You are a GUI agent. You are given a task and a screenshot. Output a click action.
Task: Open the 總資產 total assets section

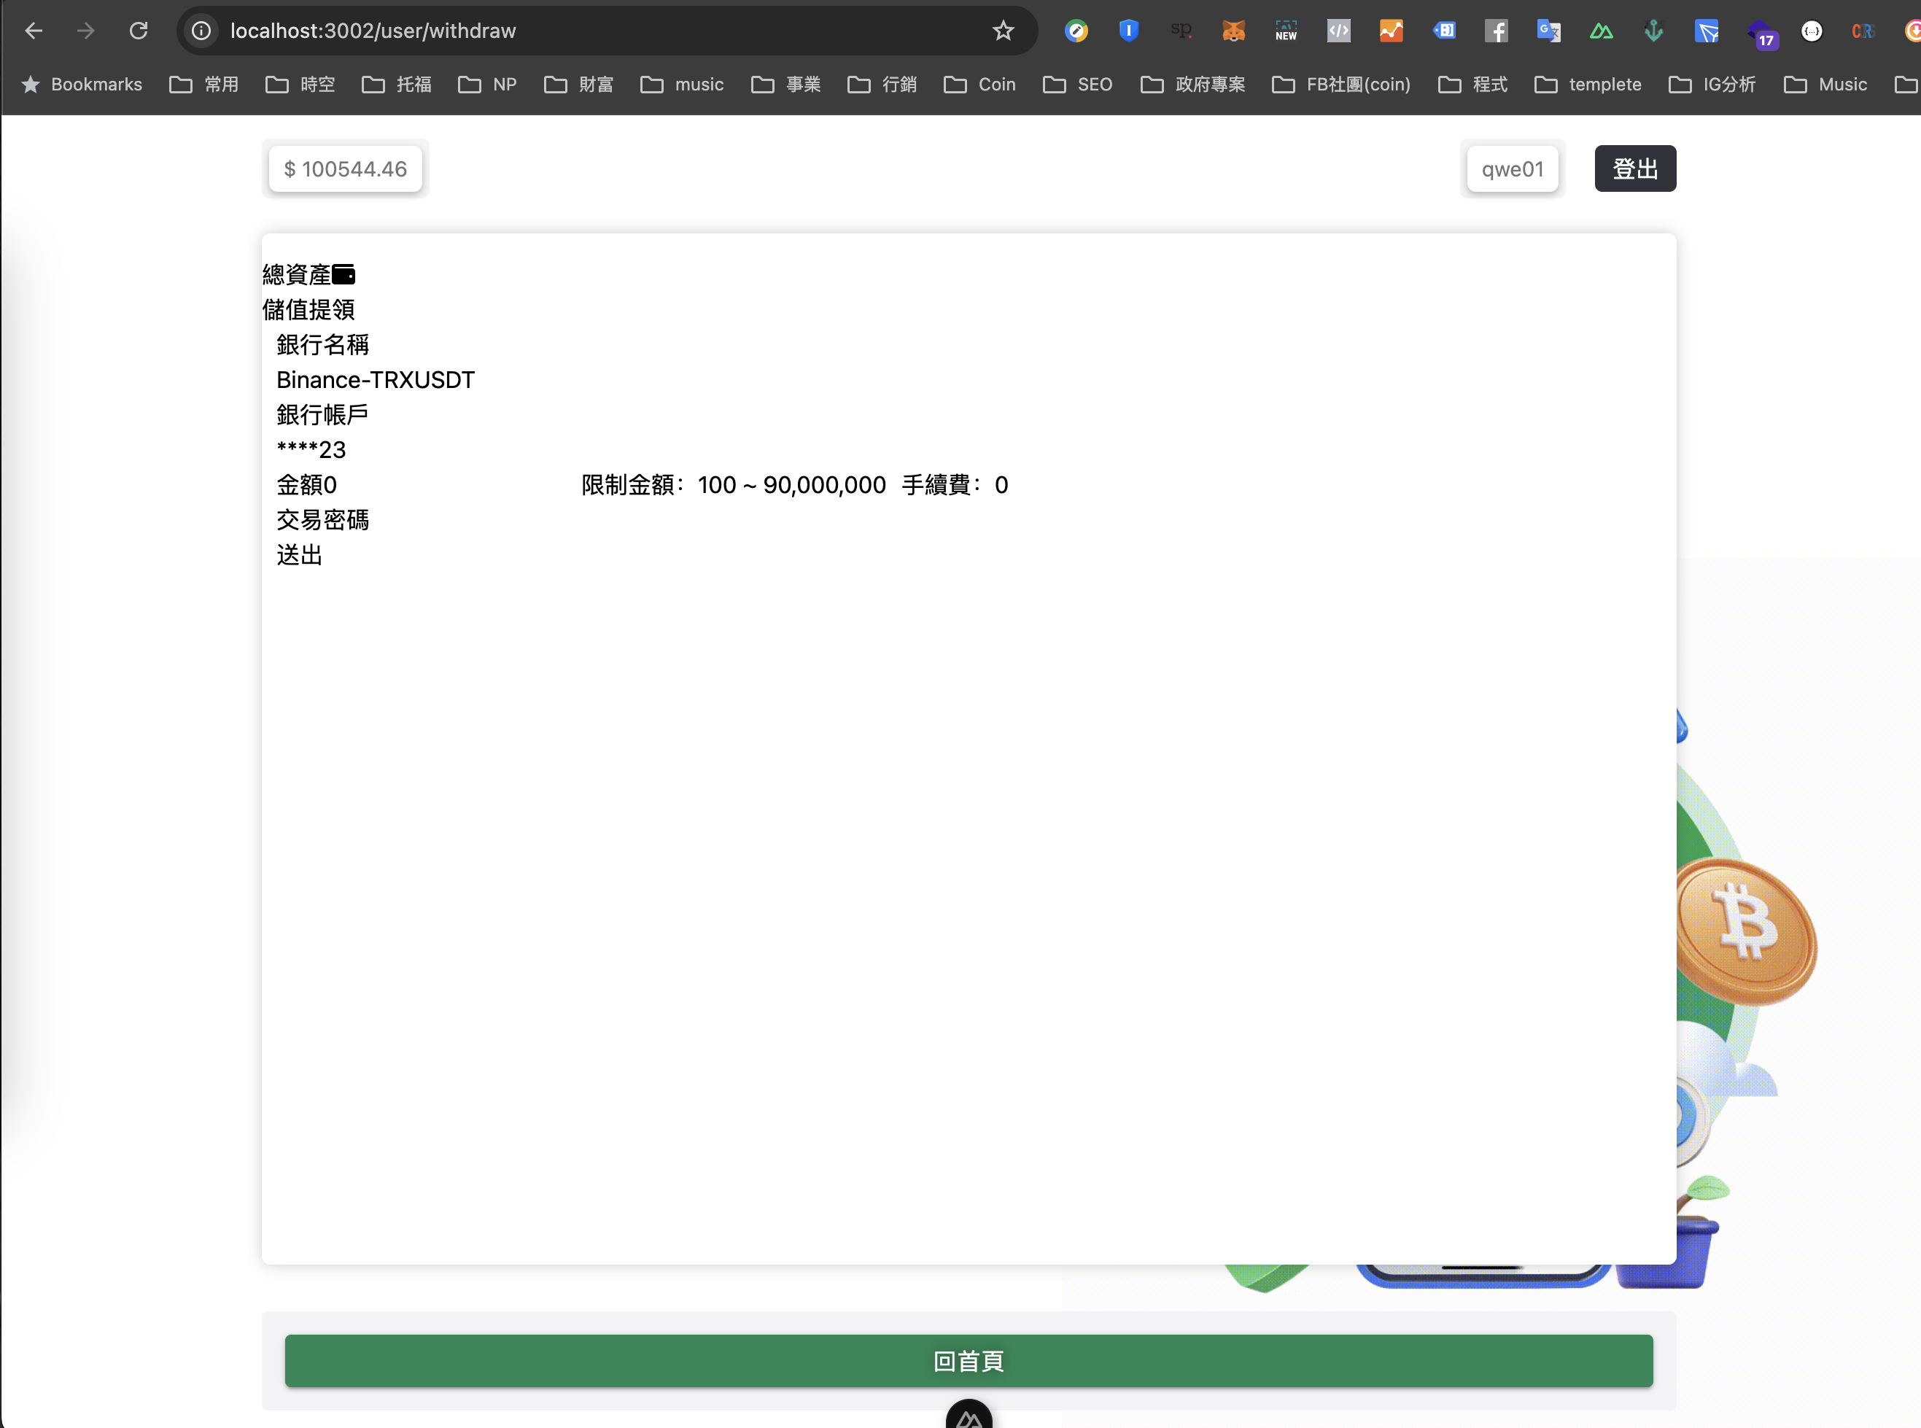coord(296,275)
